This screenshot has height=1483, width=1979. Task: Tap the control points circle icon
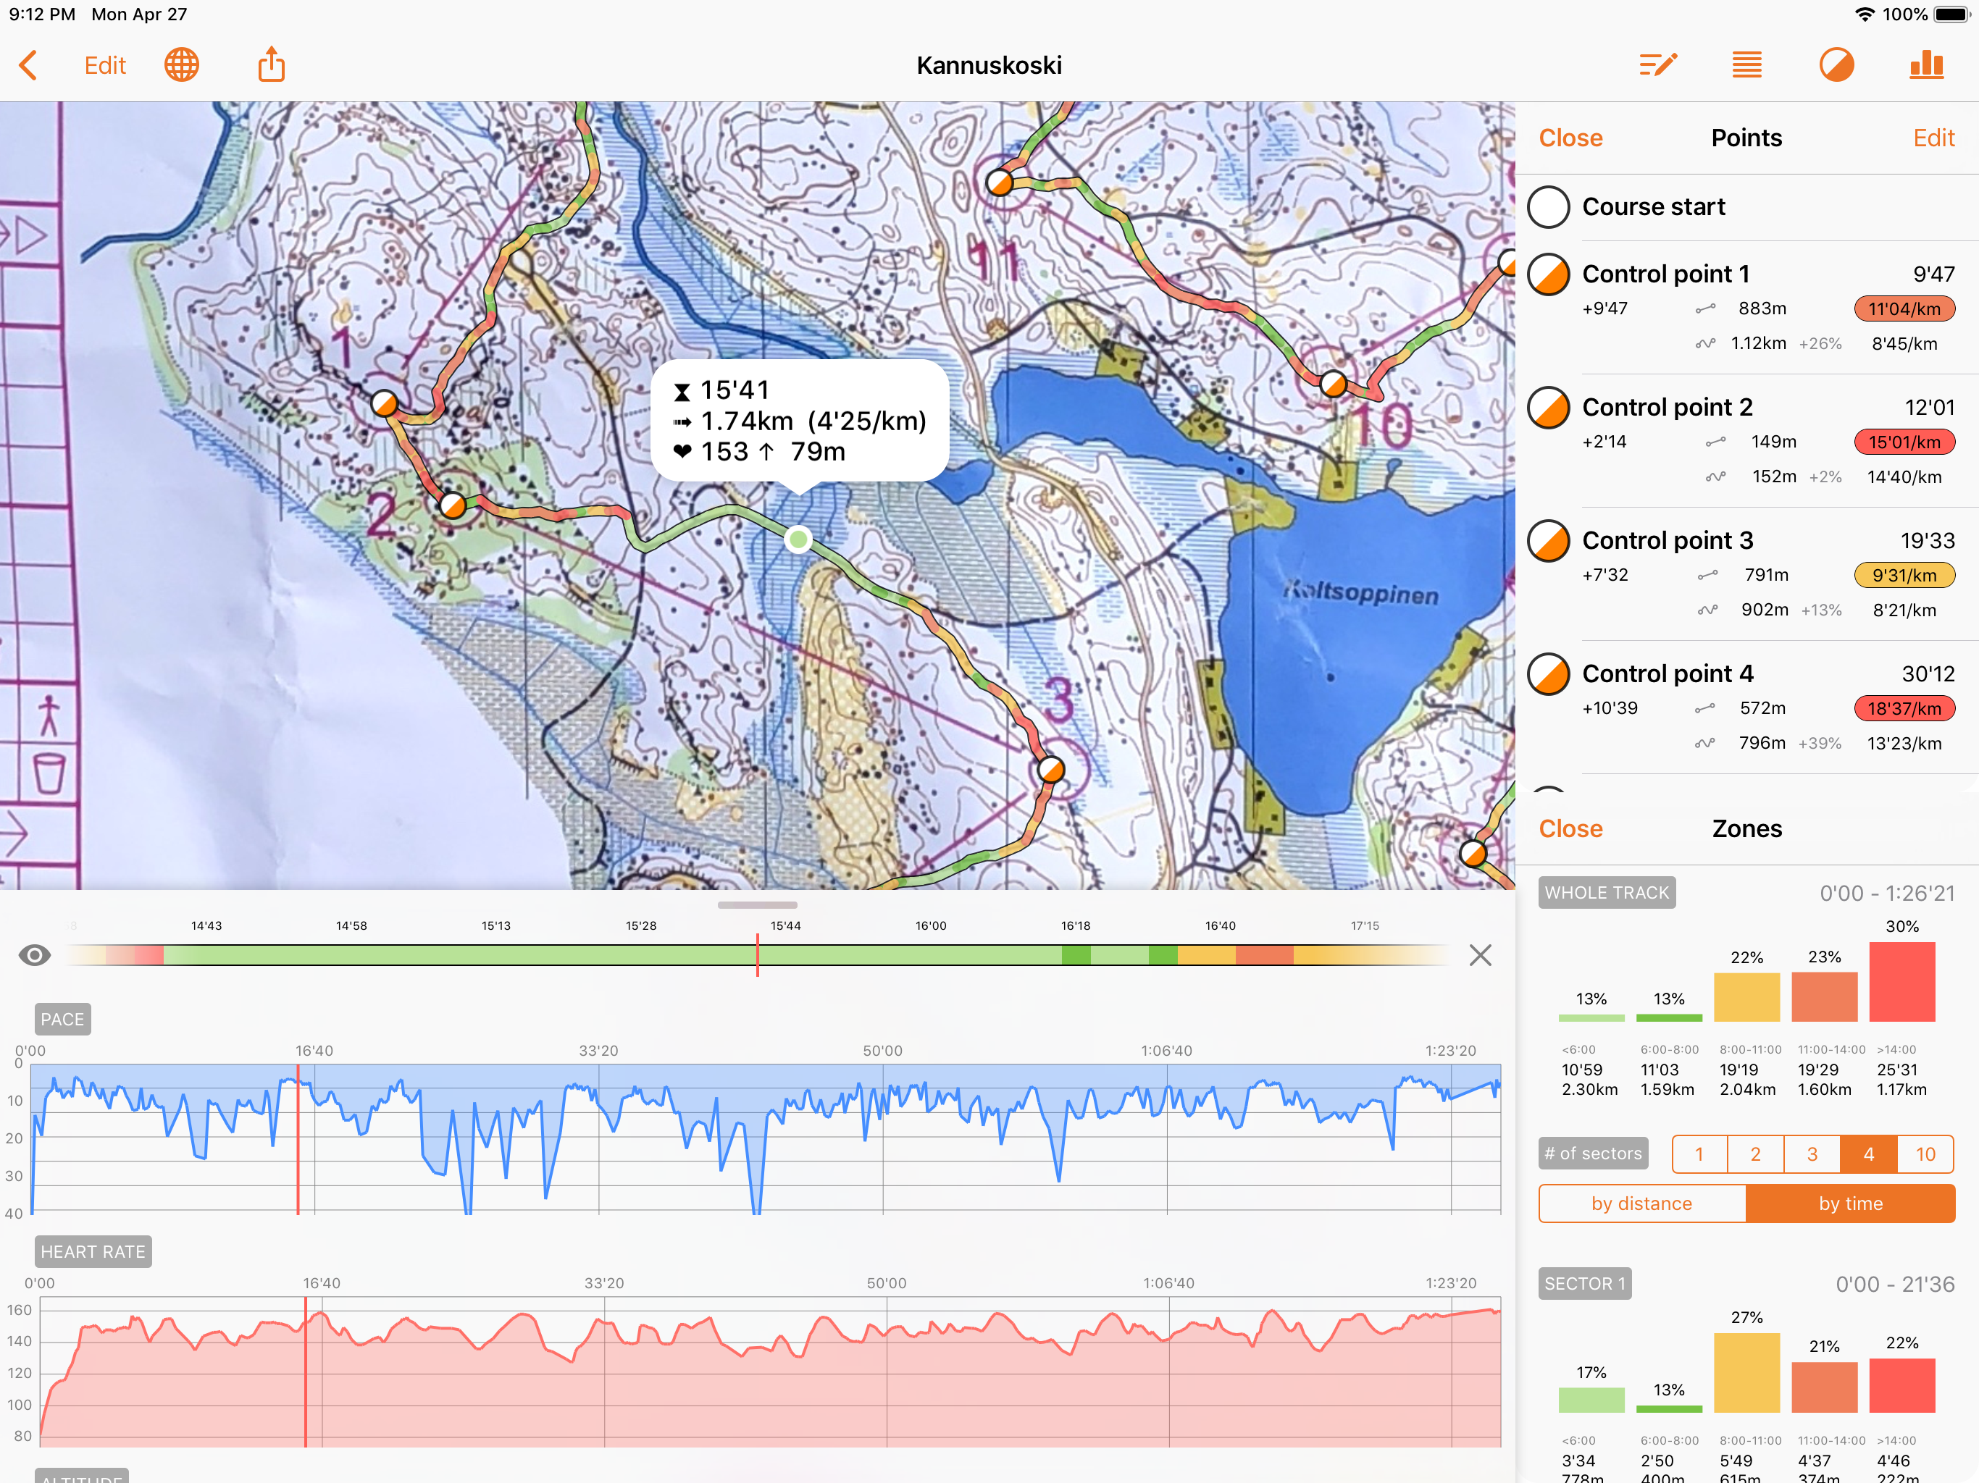coord(1836,65)
